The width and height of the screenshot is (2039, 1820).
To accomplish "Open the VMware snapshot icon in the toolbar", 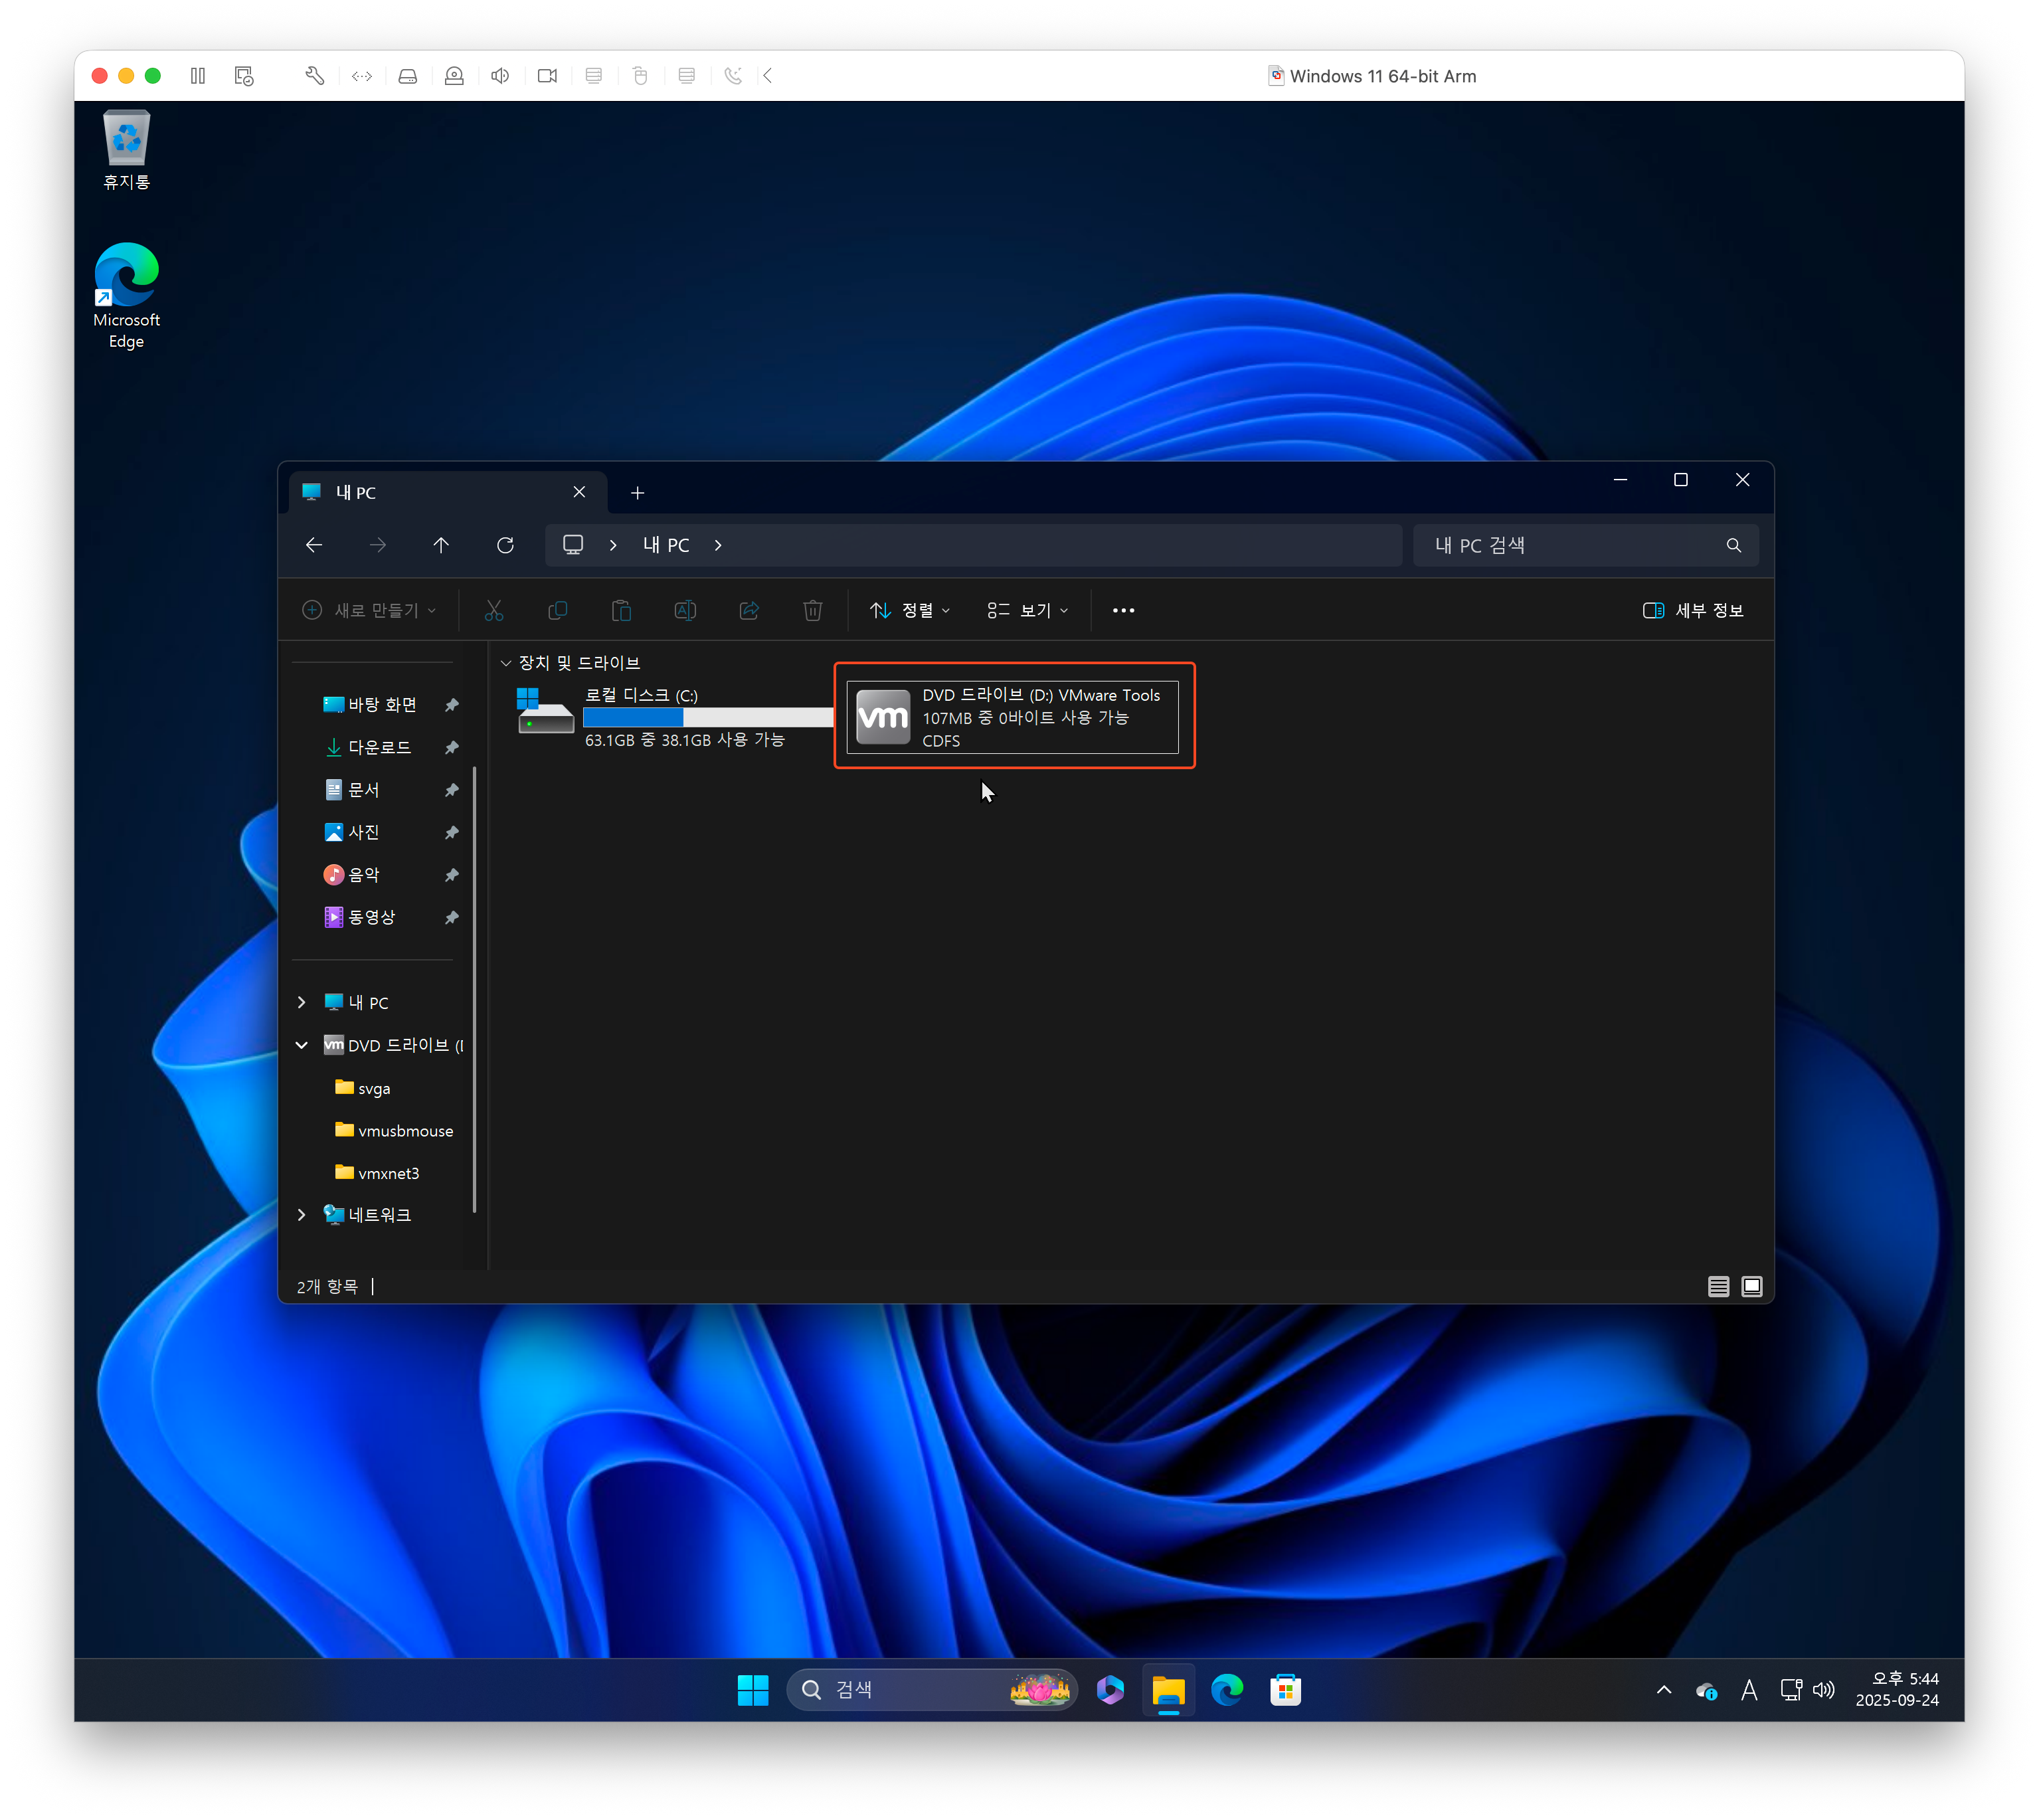I will pos(244,76).
